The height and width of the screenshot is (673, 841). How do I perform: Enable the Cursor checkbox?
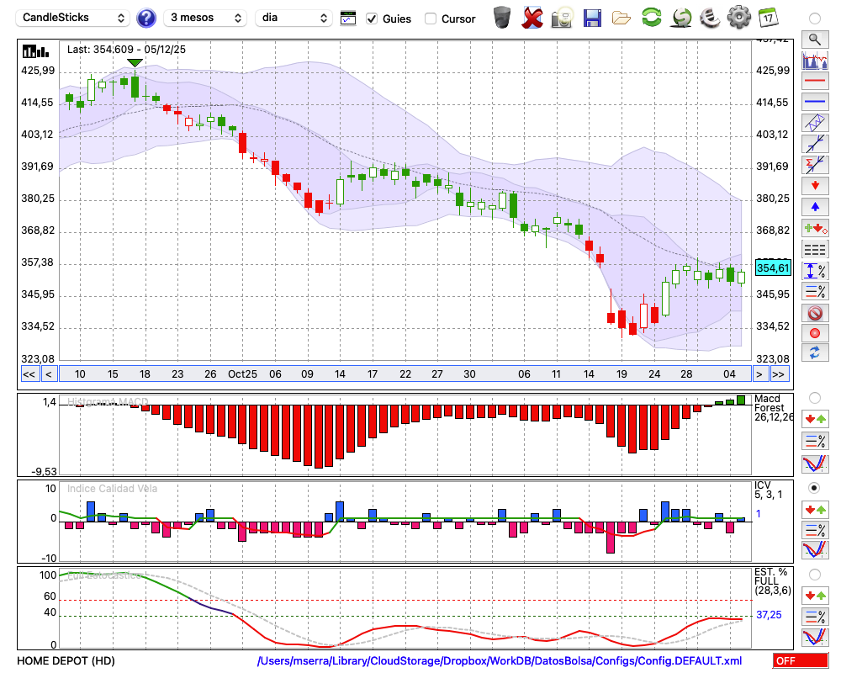[x=431, y=19]
